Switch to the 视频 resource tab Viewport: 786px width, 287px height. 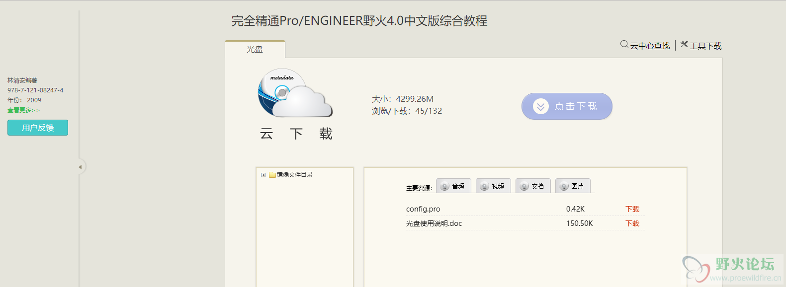click(x=493, y=186)
